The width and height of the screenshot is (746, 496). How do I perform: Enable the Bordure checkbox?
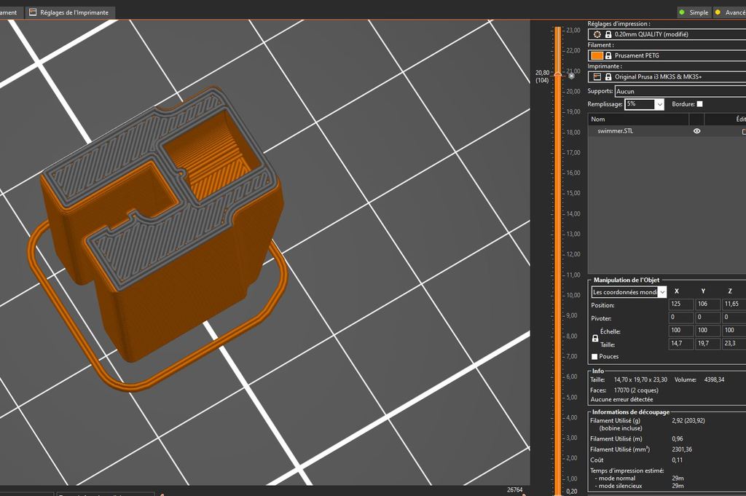coord(700,104)
